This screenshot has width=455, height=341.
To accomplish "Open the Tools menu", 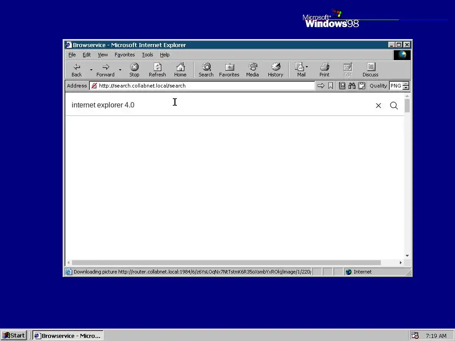I will [x=148, y=55].
